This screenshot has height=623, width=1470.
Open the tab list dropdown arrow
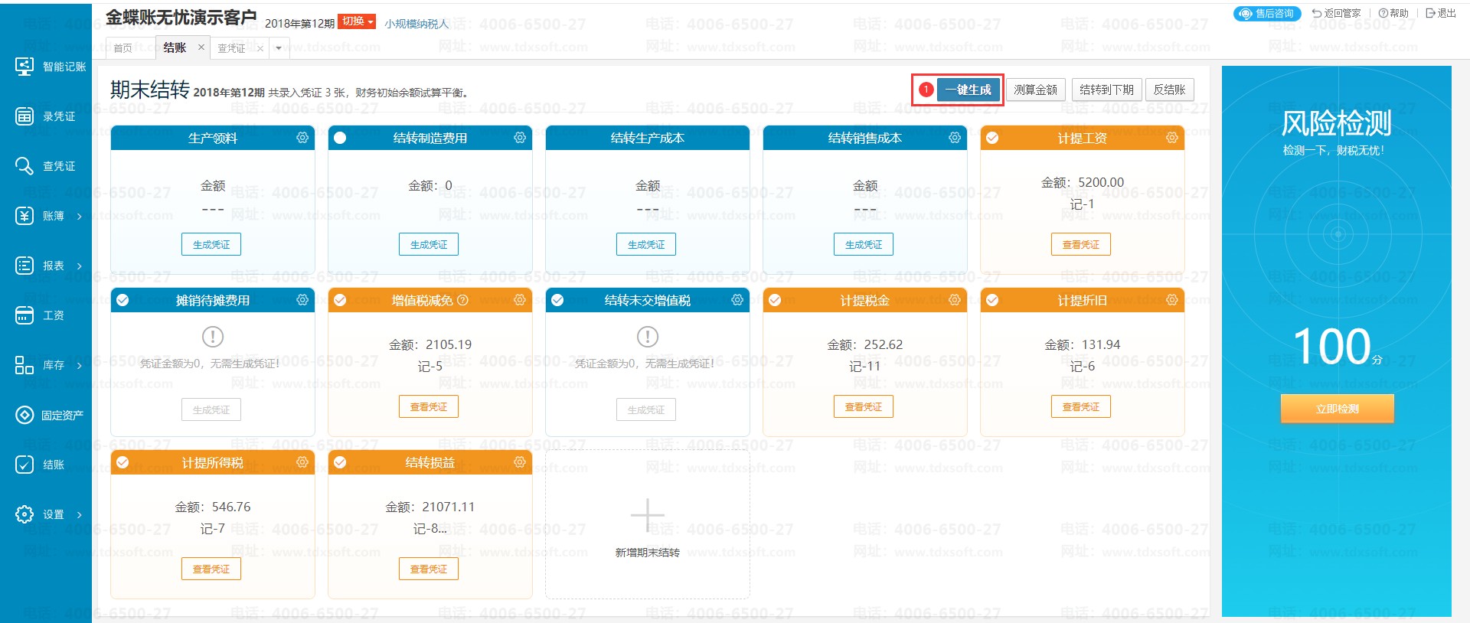pyautogui.click(x=279, y=48)
